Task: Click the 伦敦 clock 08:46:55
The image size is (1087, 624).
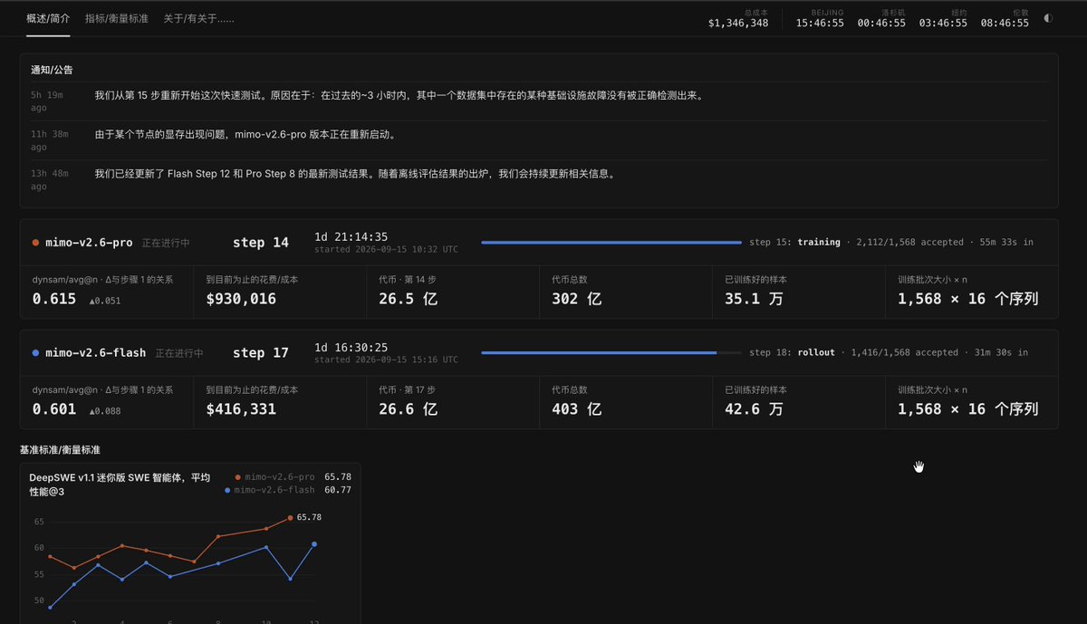Action: click(x=1005, y=23)
